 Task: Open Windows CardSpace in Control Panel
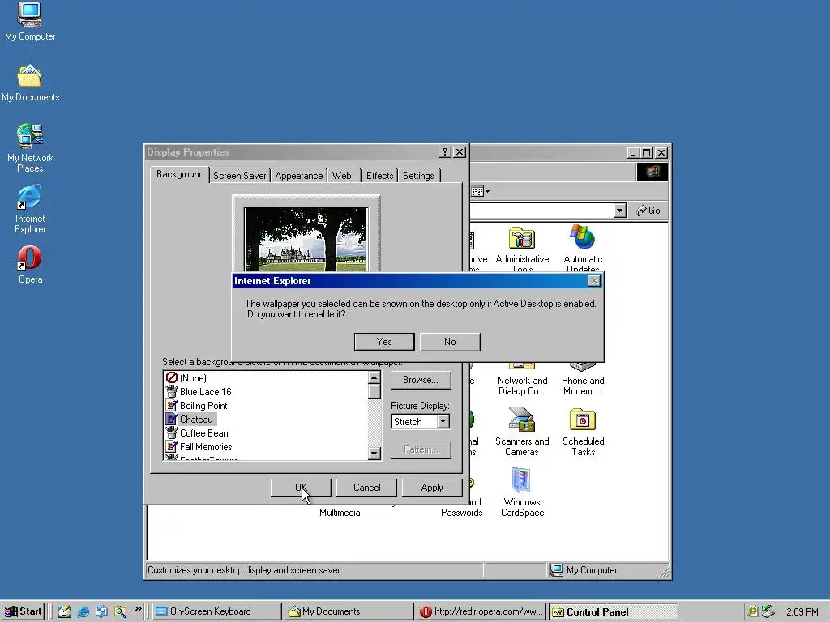[x=522, y=492]
